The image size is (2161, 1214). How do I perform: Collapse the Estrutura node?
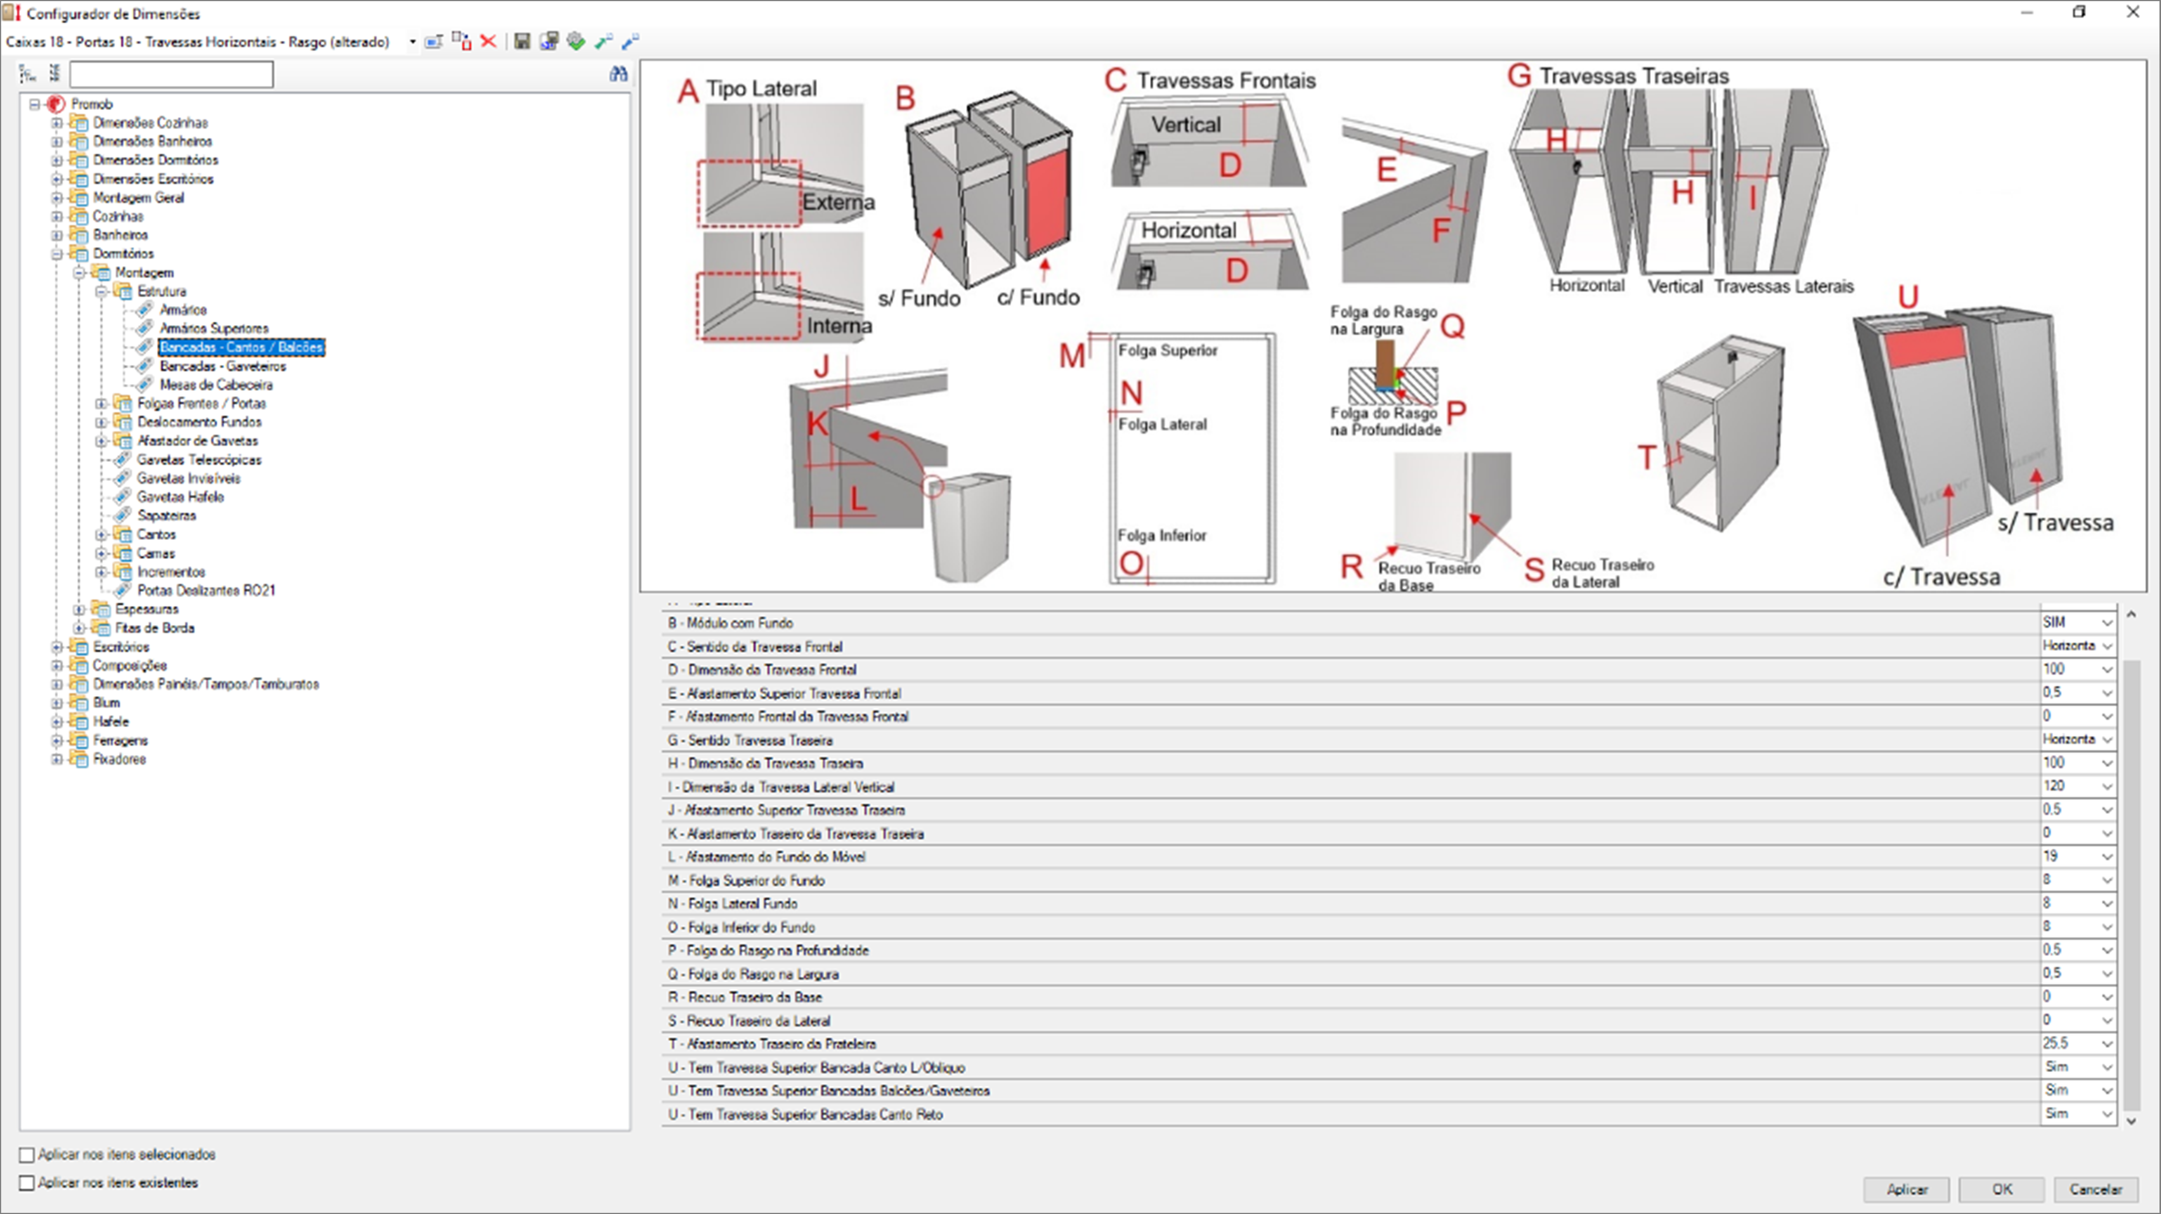pos(102,292)
